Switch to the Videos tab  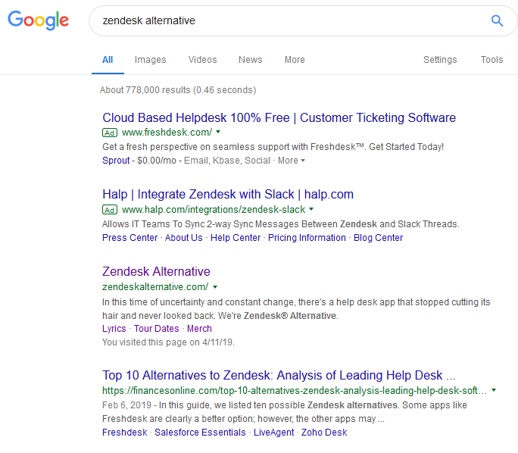point(202,60)
